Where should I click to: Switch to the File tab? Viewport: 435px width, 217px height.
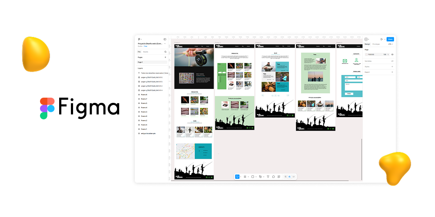pos(139,52)
